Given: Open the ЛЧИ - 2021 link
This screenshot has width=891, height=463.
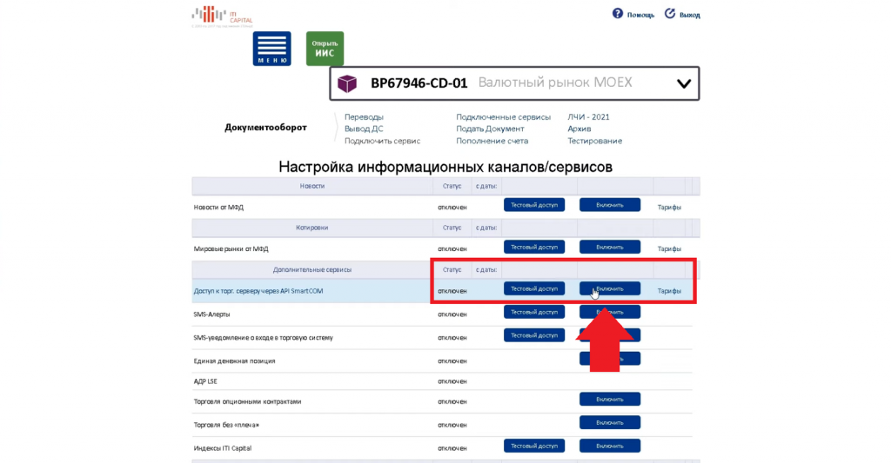Looking at the screenshot, I should [x=588, y=117].
